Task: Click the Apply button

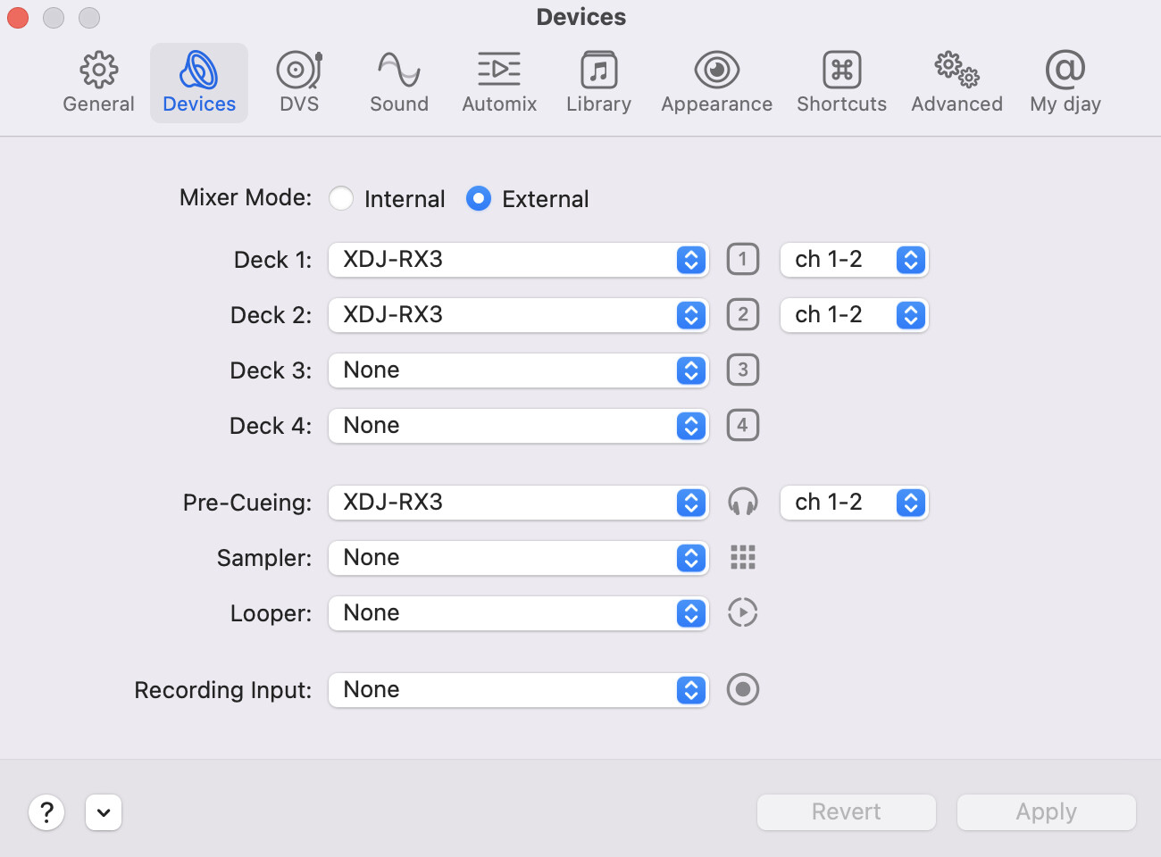Action: point(1047,812)
